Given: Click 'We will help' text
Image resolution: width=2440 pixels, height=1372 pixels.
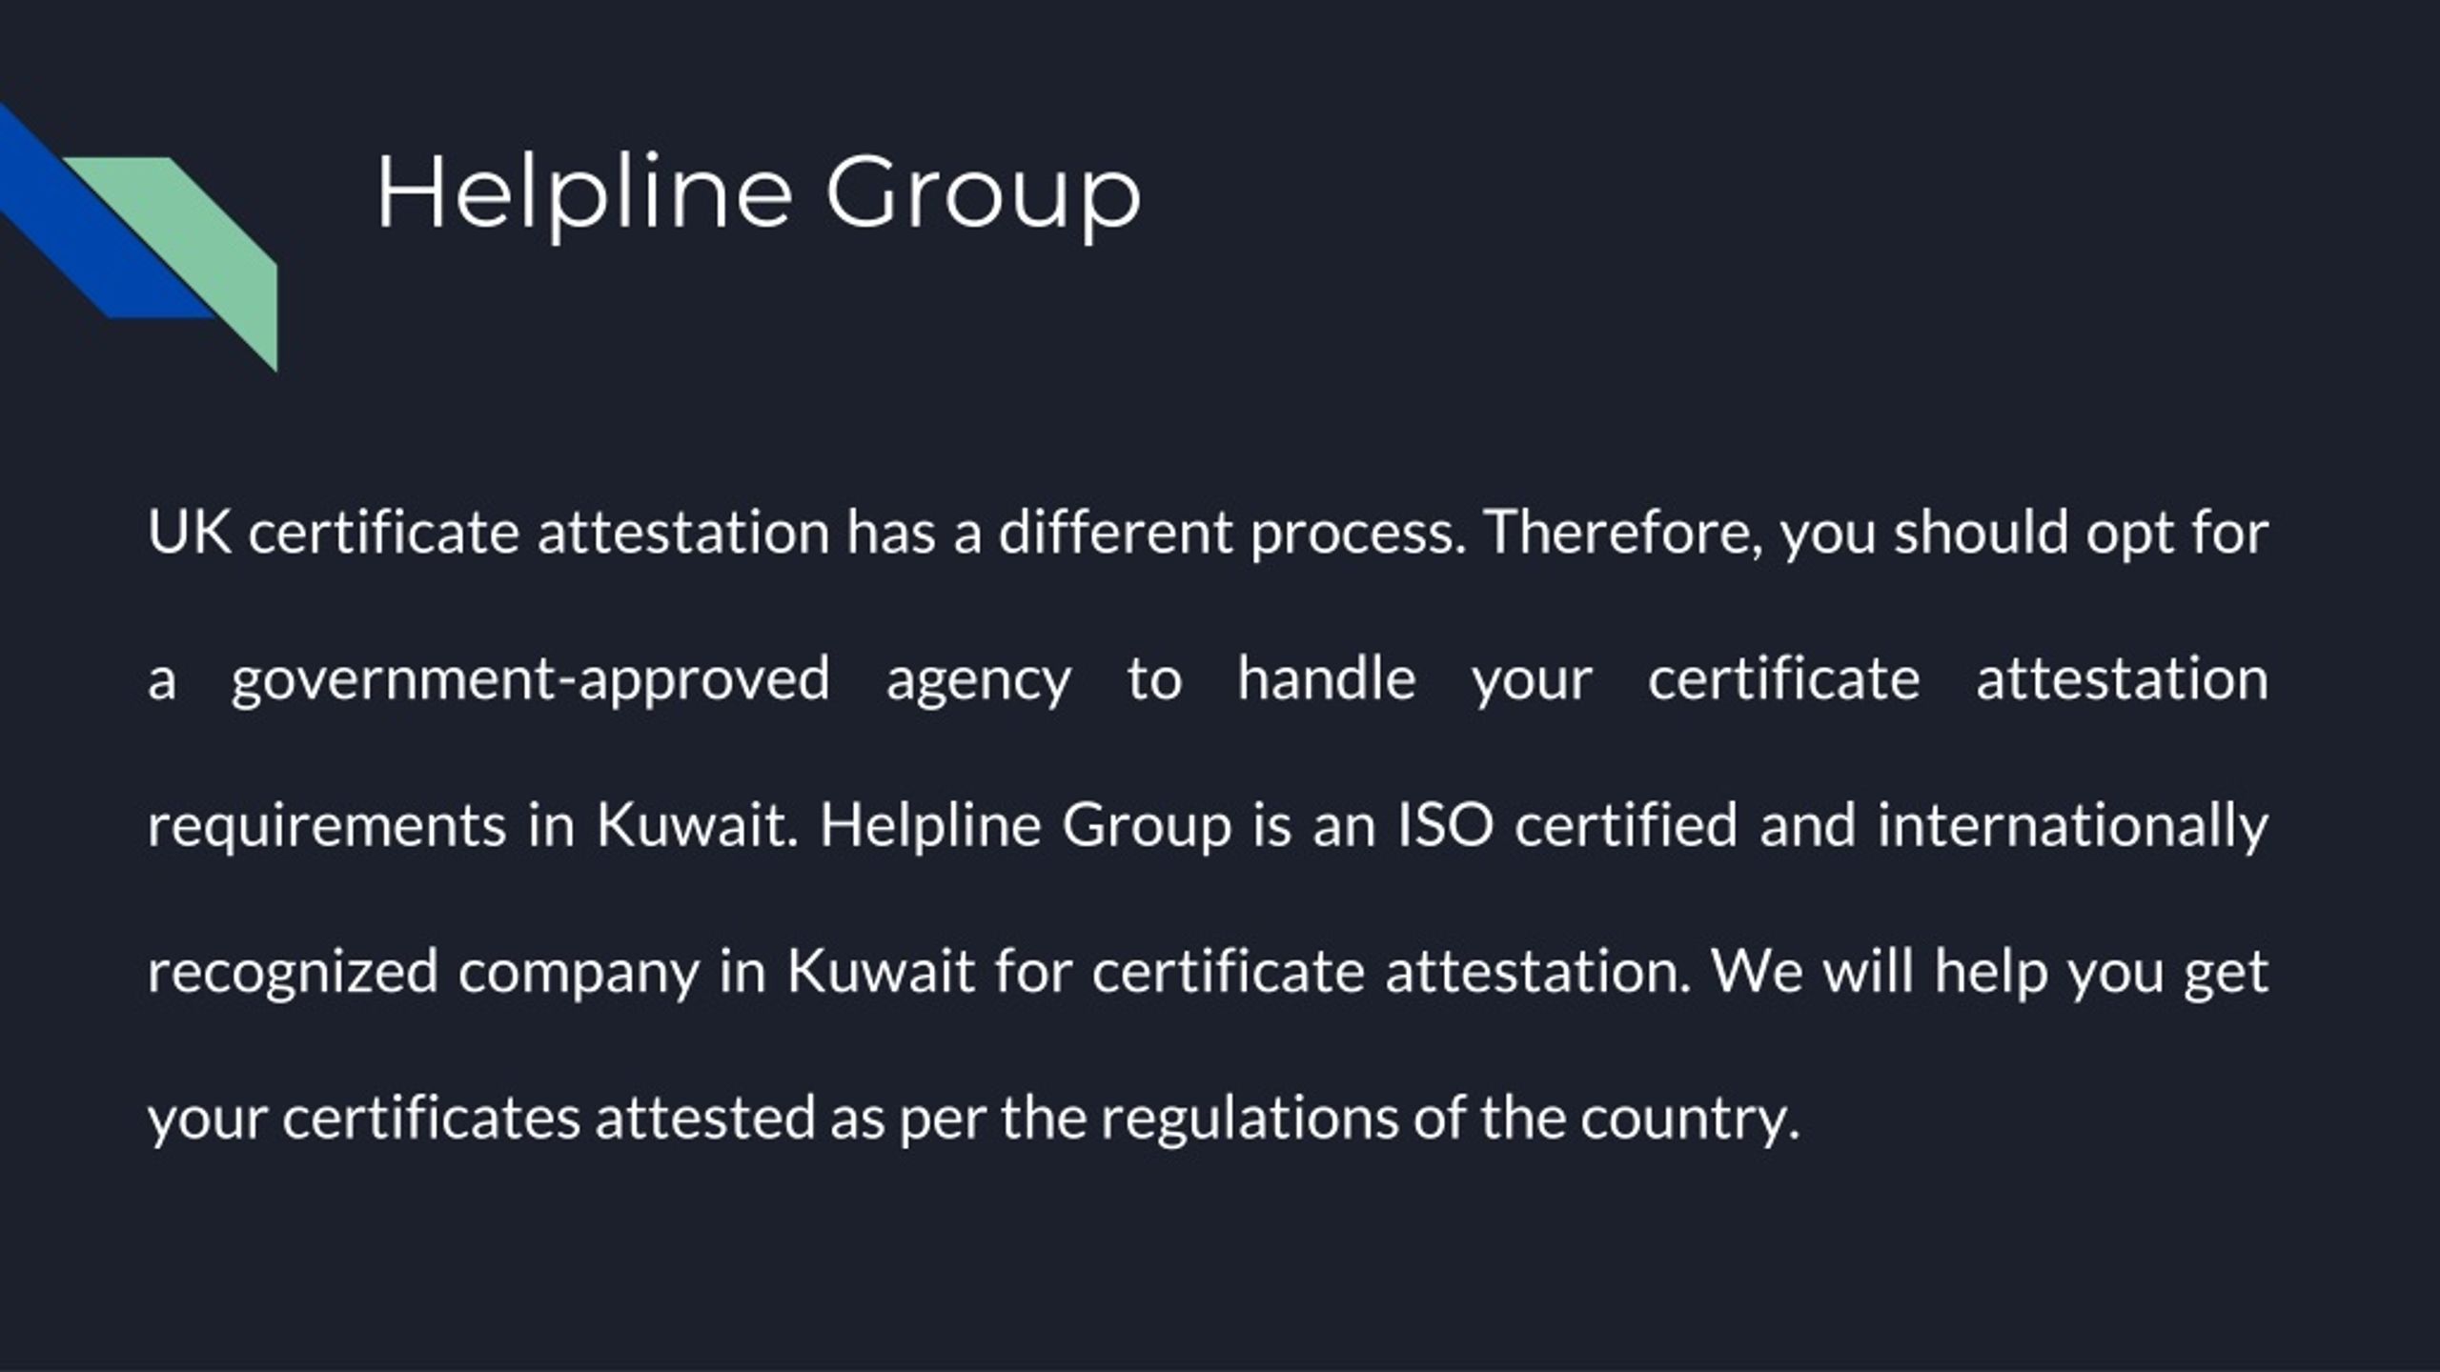Looking at the screenshot, I should point(1879,972).
